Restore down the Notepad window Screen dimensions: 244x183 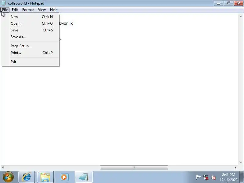(228, 3)
